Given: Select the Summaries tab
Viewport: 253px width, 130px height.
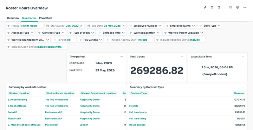Looking at the screenshot, I should (29, 18).
